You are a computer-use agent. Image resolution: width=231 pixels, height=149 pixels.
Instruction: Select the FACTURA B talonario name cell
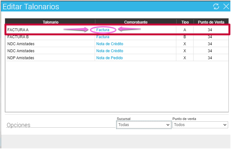pos(18,37)
